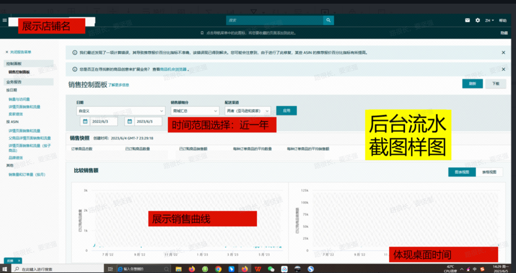Click the hamburger menu icon at top left
516x273 pixels.
tap(5, 20)
